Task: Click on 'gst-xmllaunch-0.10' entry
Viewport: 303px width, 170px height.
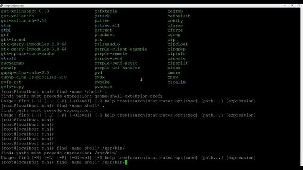Action: (x=24, y=21)
